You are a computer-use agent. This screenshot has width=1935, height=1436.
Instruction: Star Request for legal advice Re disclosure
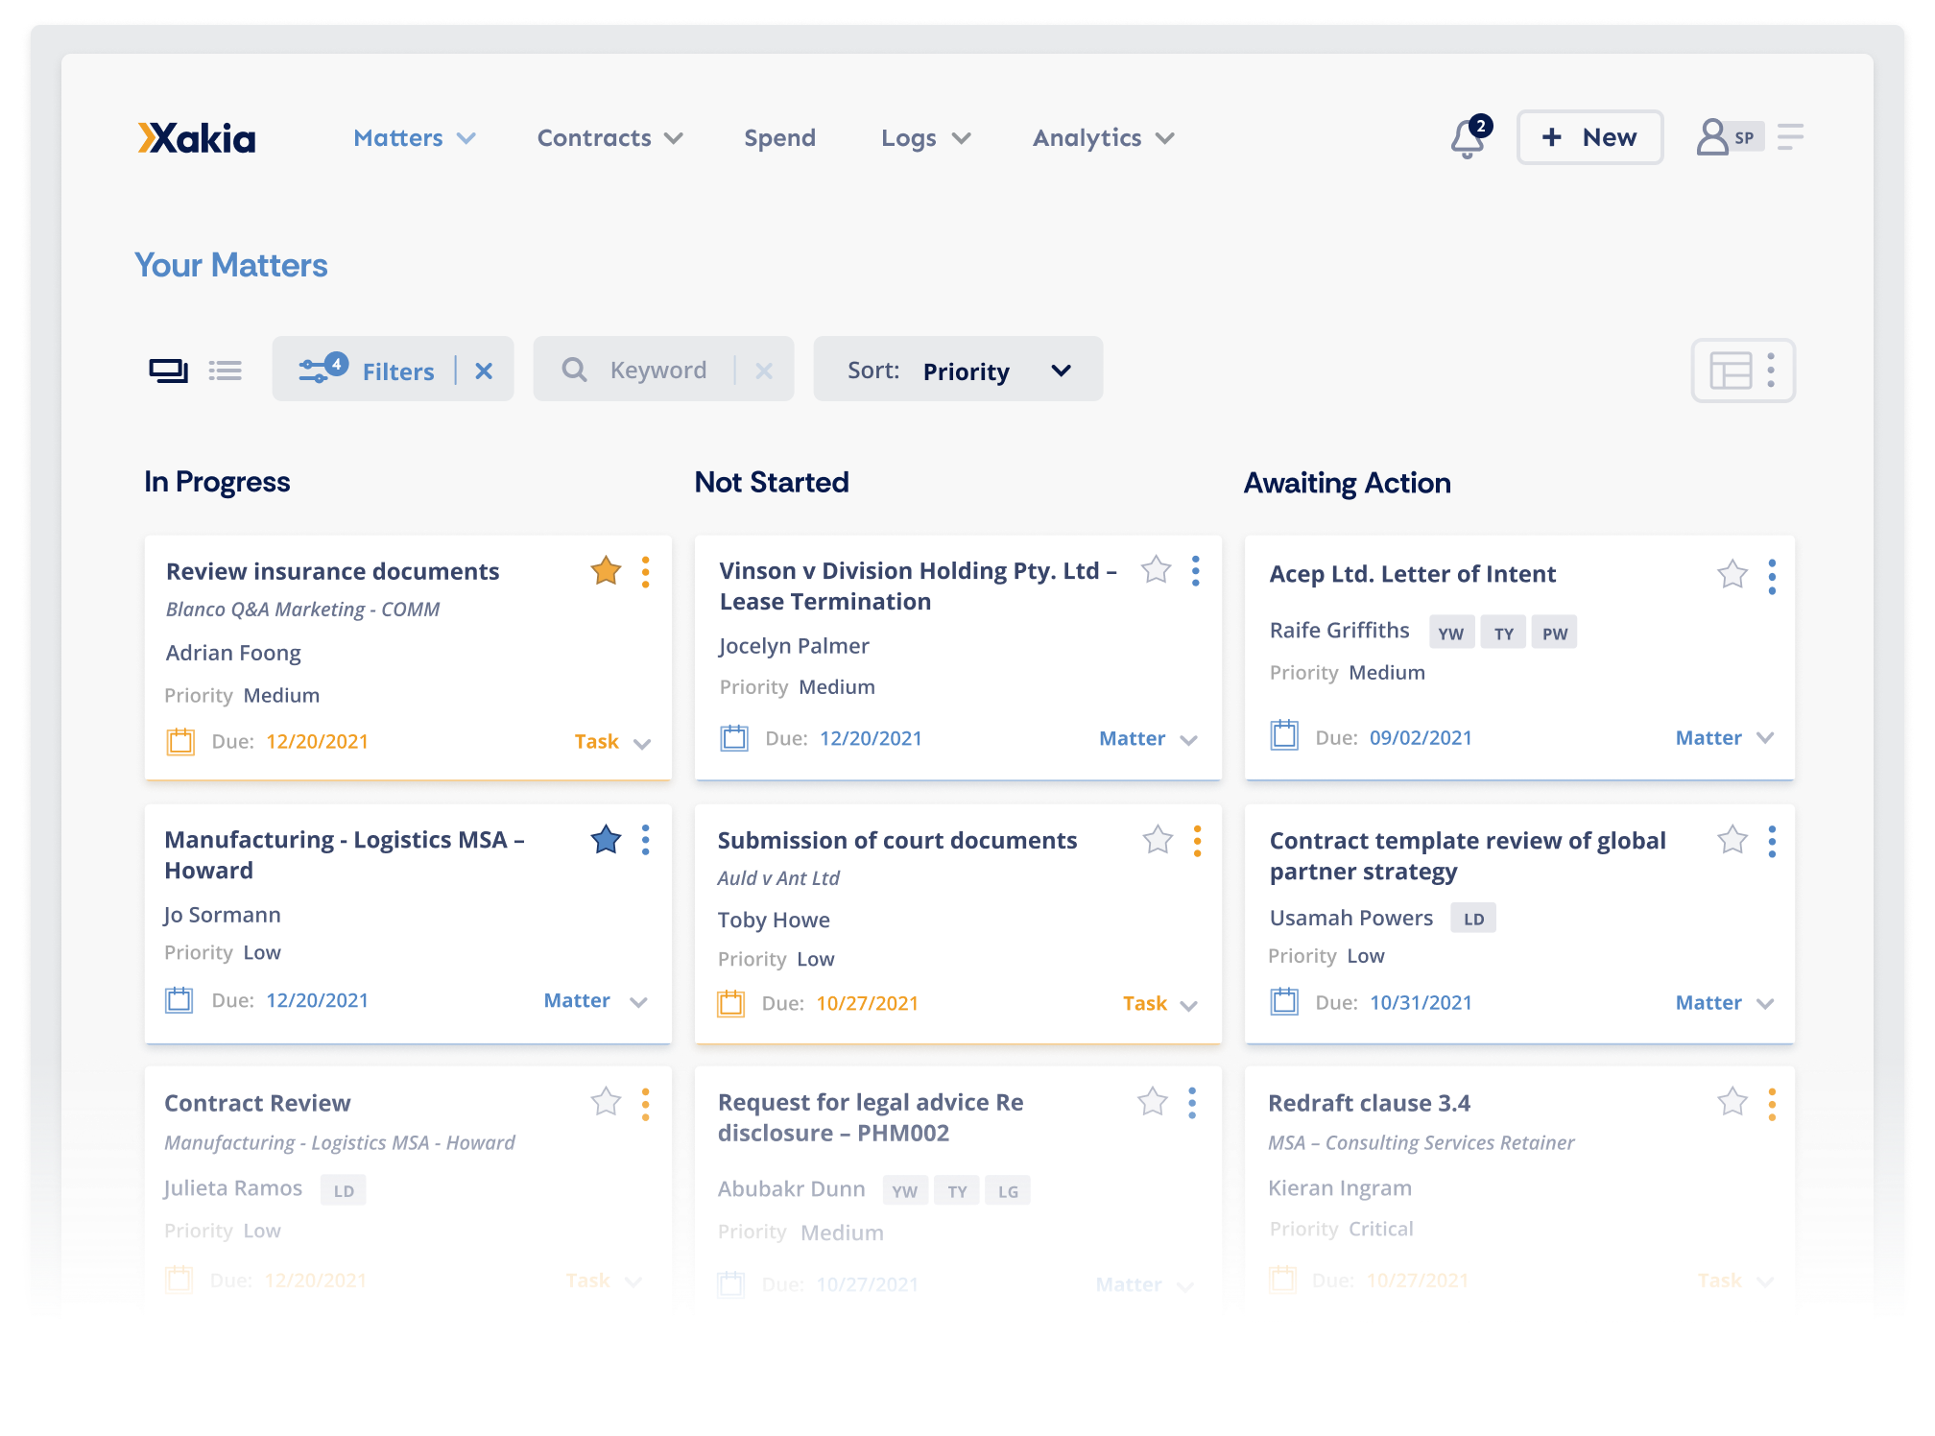(1153, 1101)
